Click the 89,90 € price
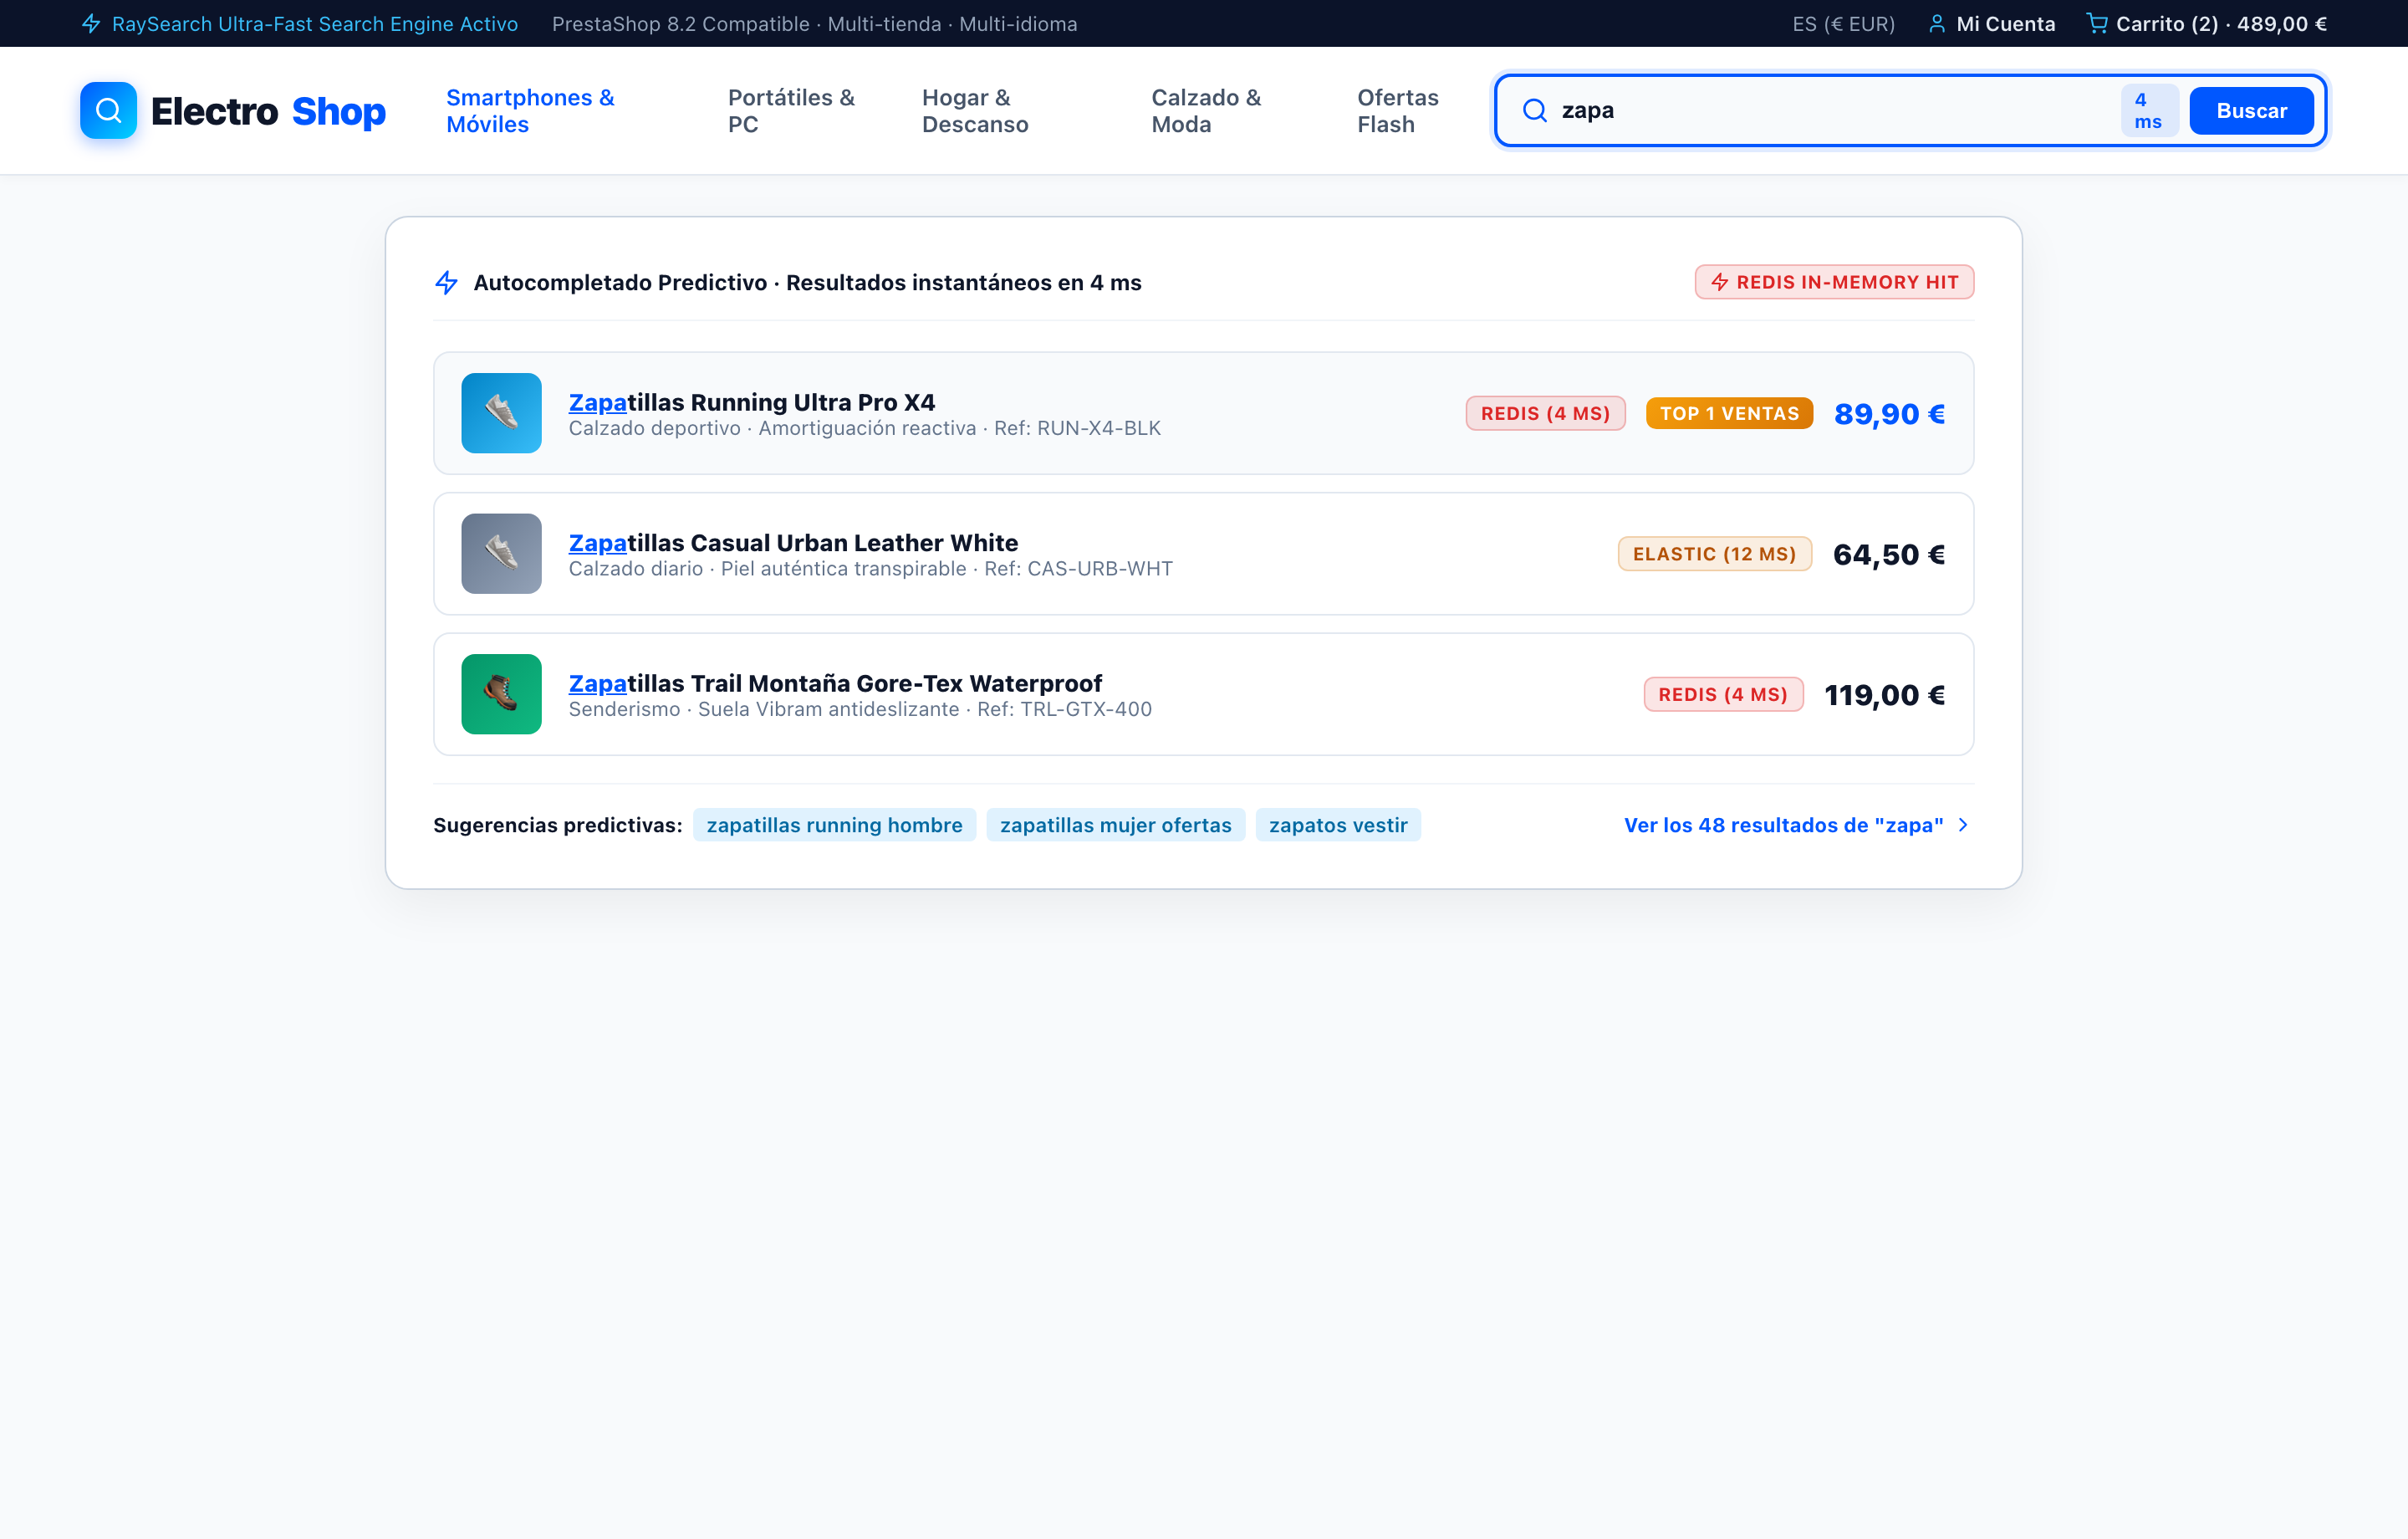 point(1889,413)
